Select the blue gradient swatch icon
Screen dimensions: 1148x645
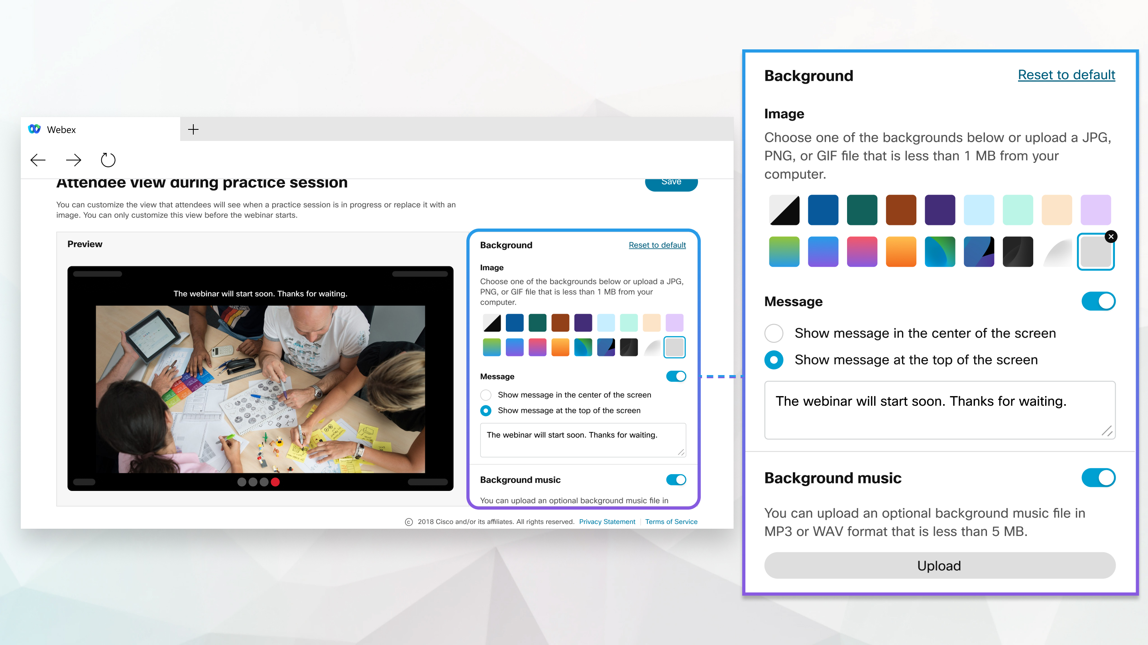(x=822, y=252)
